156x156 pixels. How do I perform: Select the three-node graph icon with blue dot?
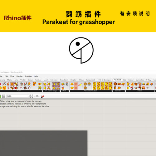(x=25, y=84)
